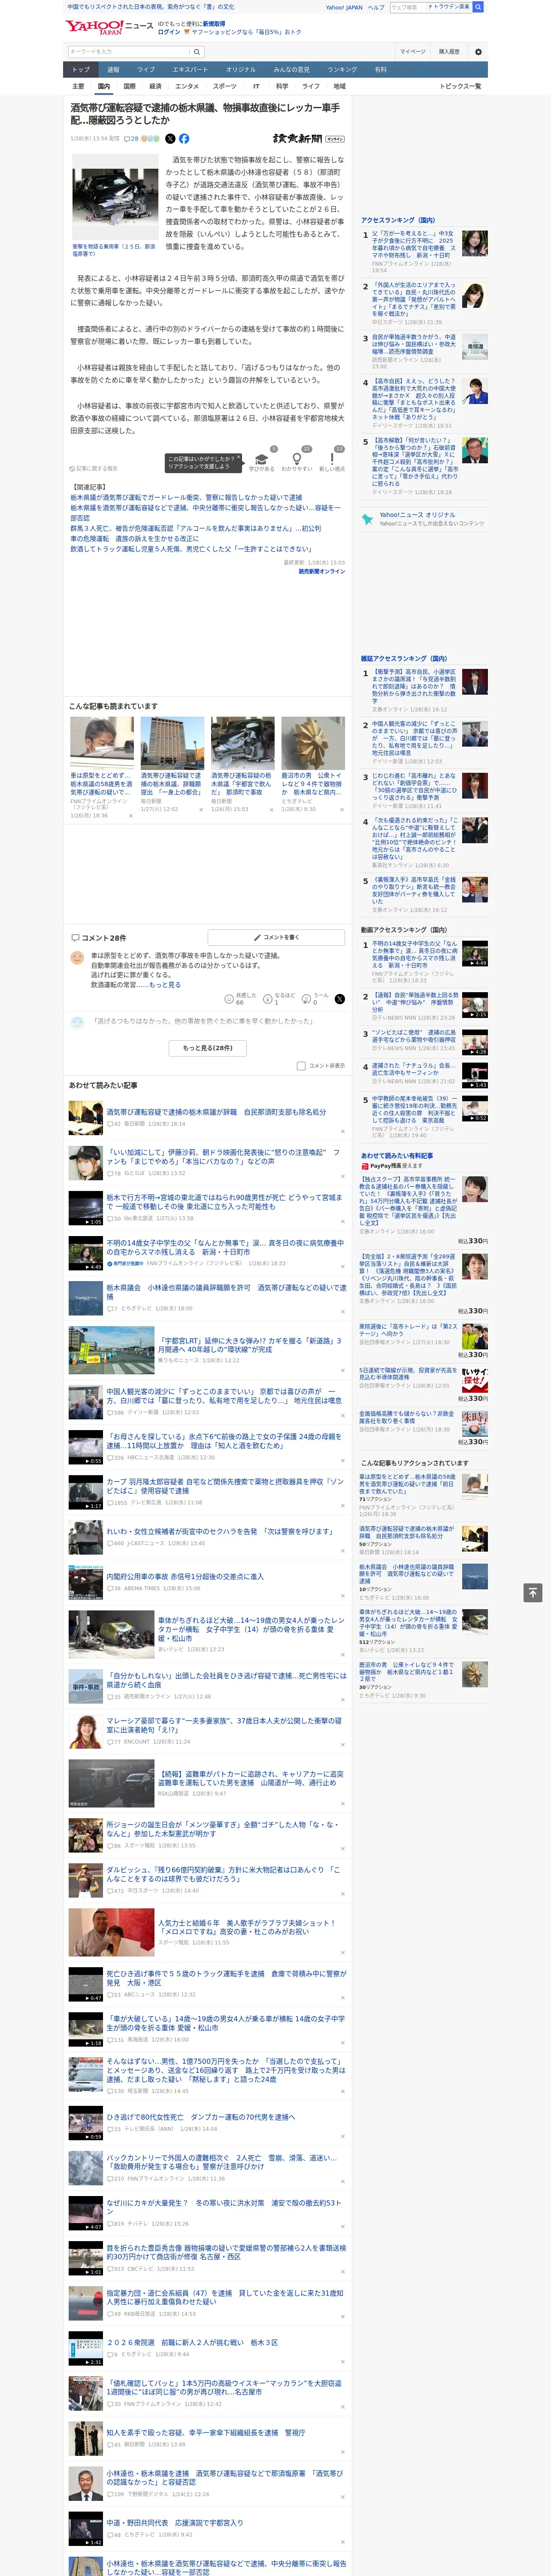Select 速報 tab in navigation bar

113,70
